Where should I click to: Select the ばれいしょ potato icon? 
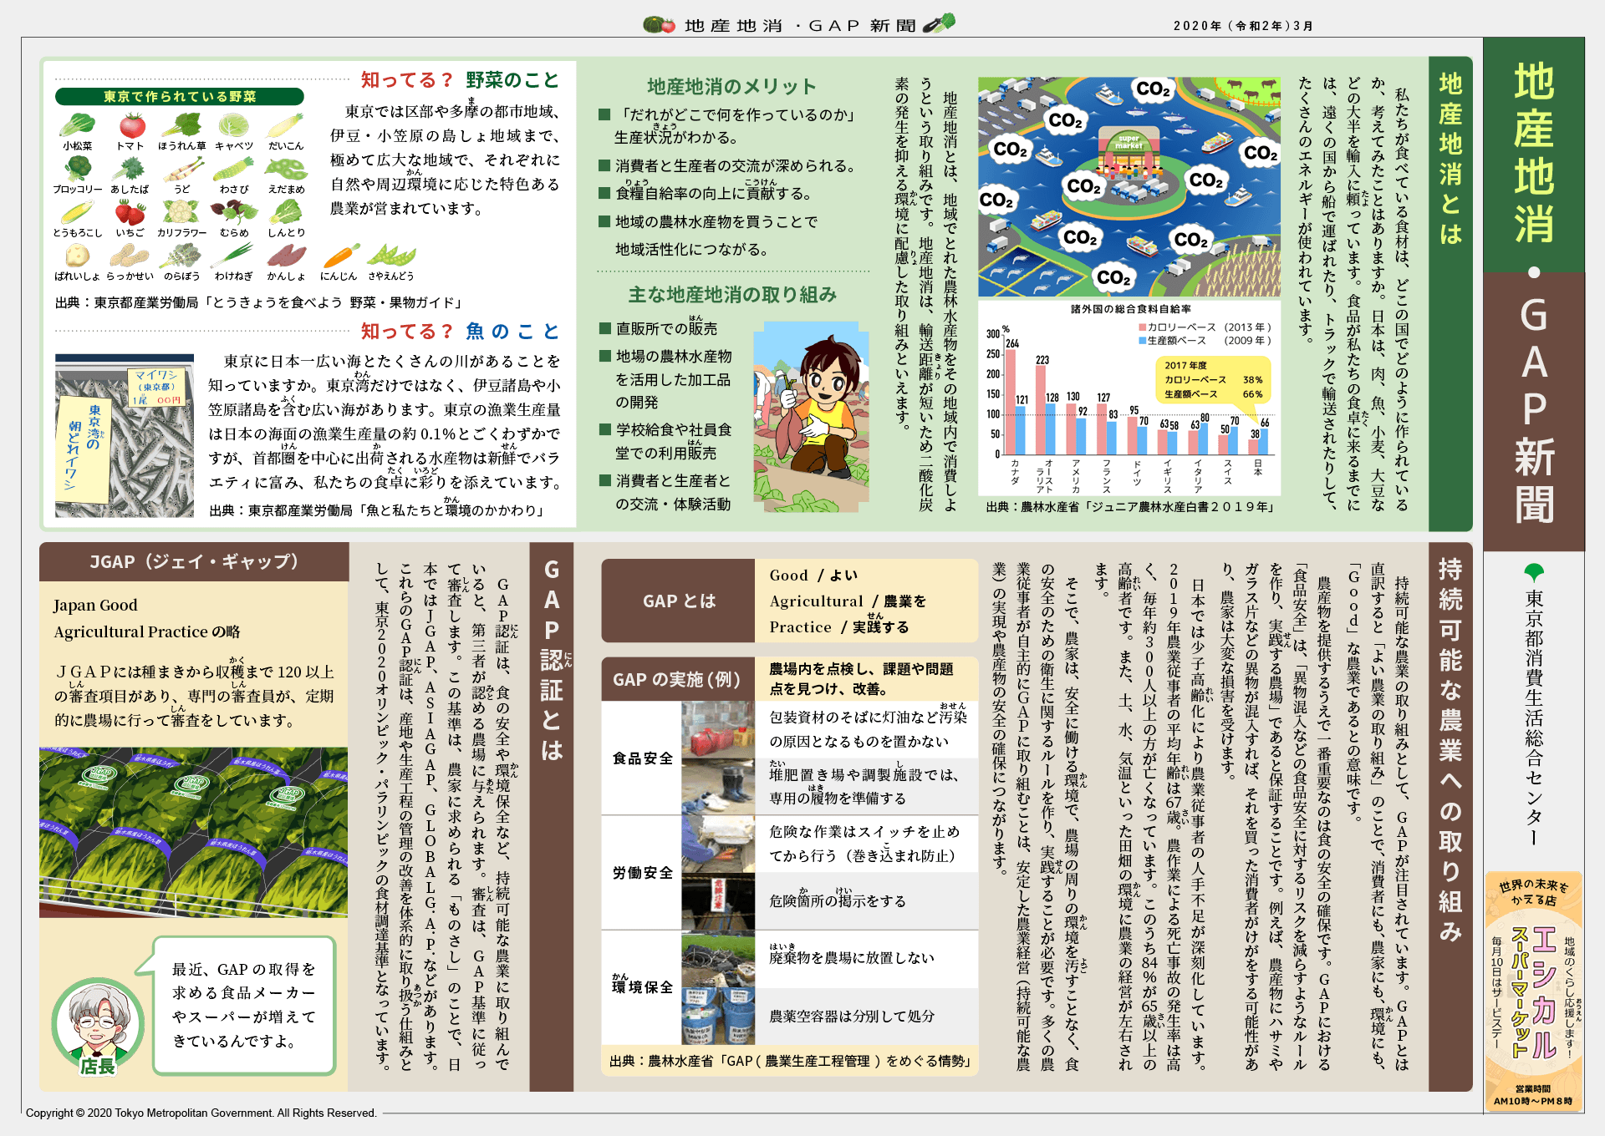click(77, 256)
